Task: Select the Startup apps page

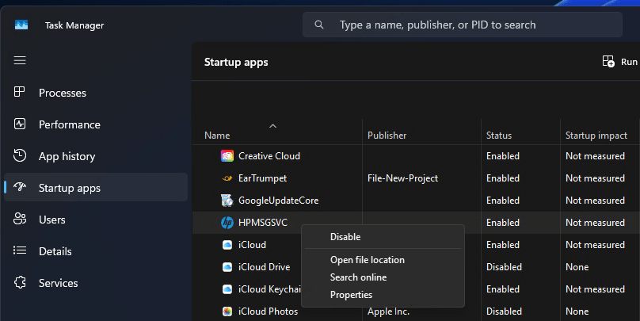Action: 96,188
